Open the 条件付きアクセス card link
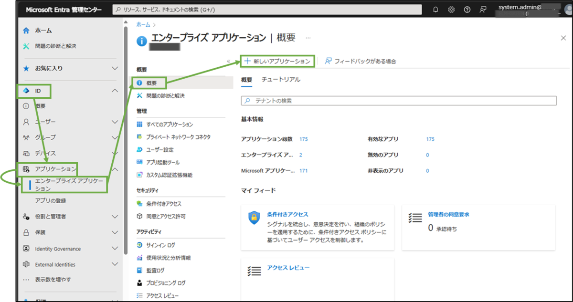Image resolution: width=573 pixels, height=302 pixels. (287, 214)
